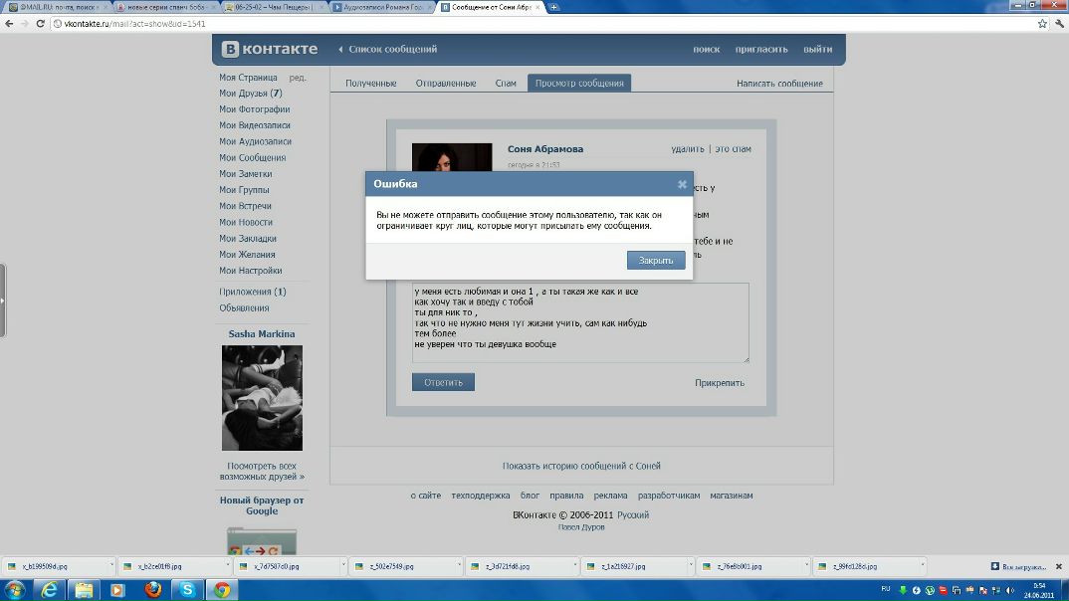1069x601 pixels.
Task: Open Мои Друзья in the sidebar
Action: (243, 94)
